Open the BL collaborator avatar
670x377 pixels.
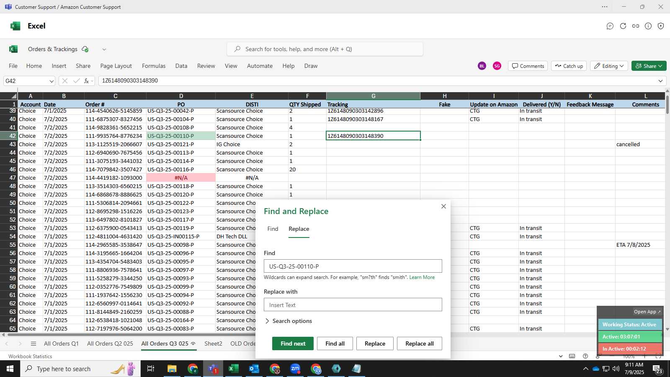click(482, 66)
